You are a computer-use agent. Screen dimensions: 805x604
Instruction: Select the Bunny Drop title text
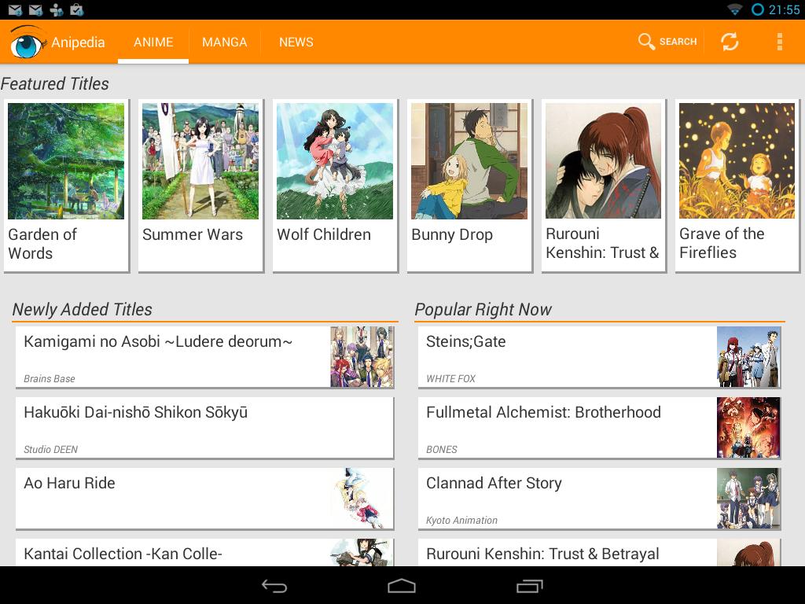click(x=452, y=234)
